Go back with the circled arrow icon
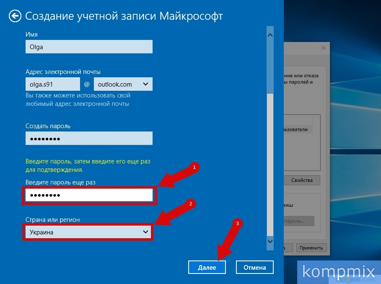381x284 pixels. coord(15,16)
